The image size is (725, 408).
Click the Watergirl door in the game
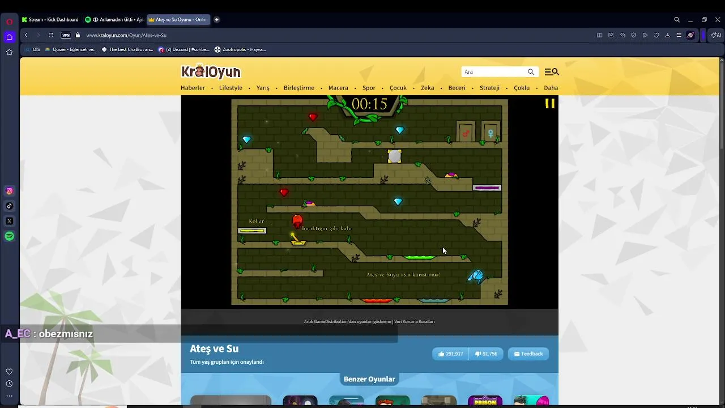491,131
